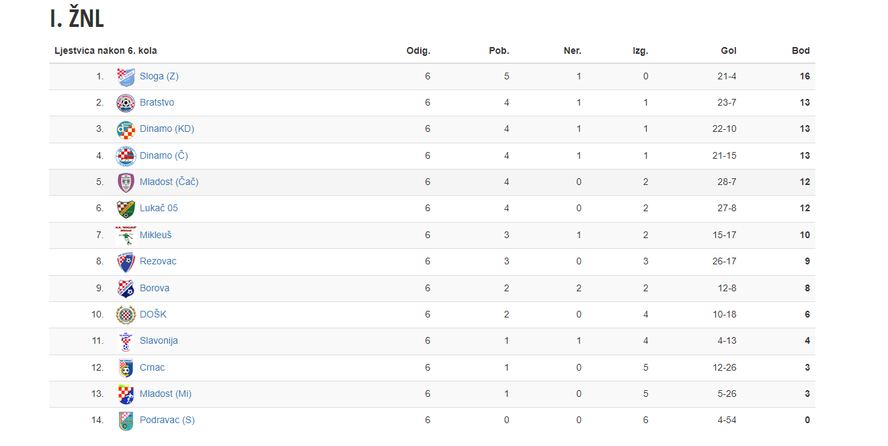This screenshot has height=446, width=888.
Task: Click the Lukač 05 club crest
Action: point(126,209)
